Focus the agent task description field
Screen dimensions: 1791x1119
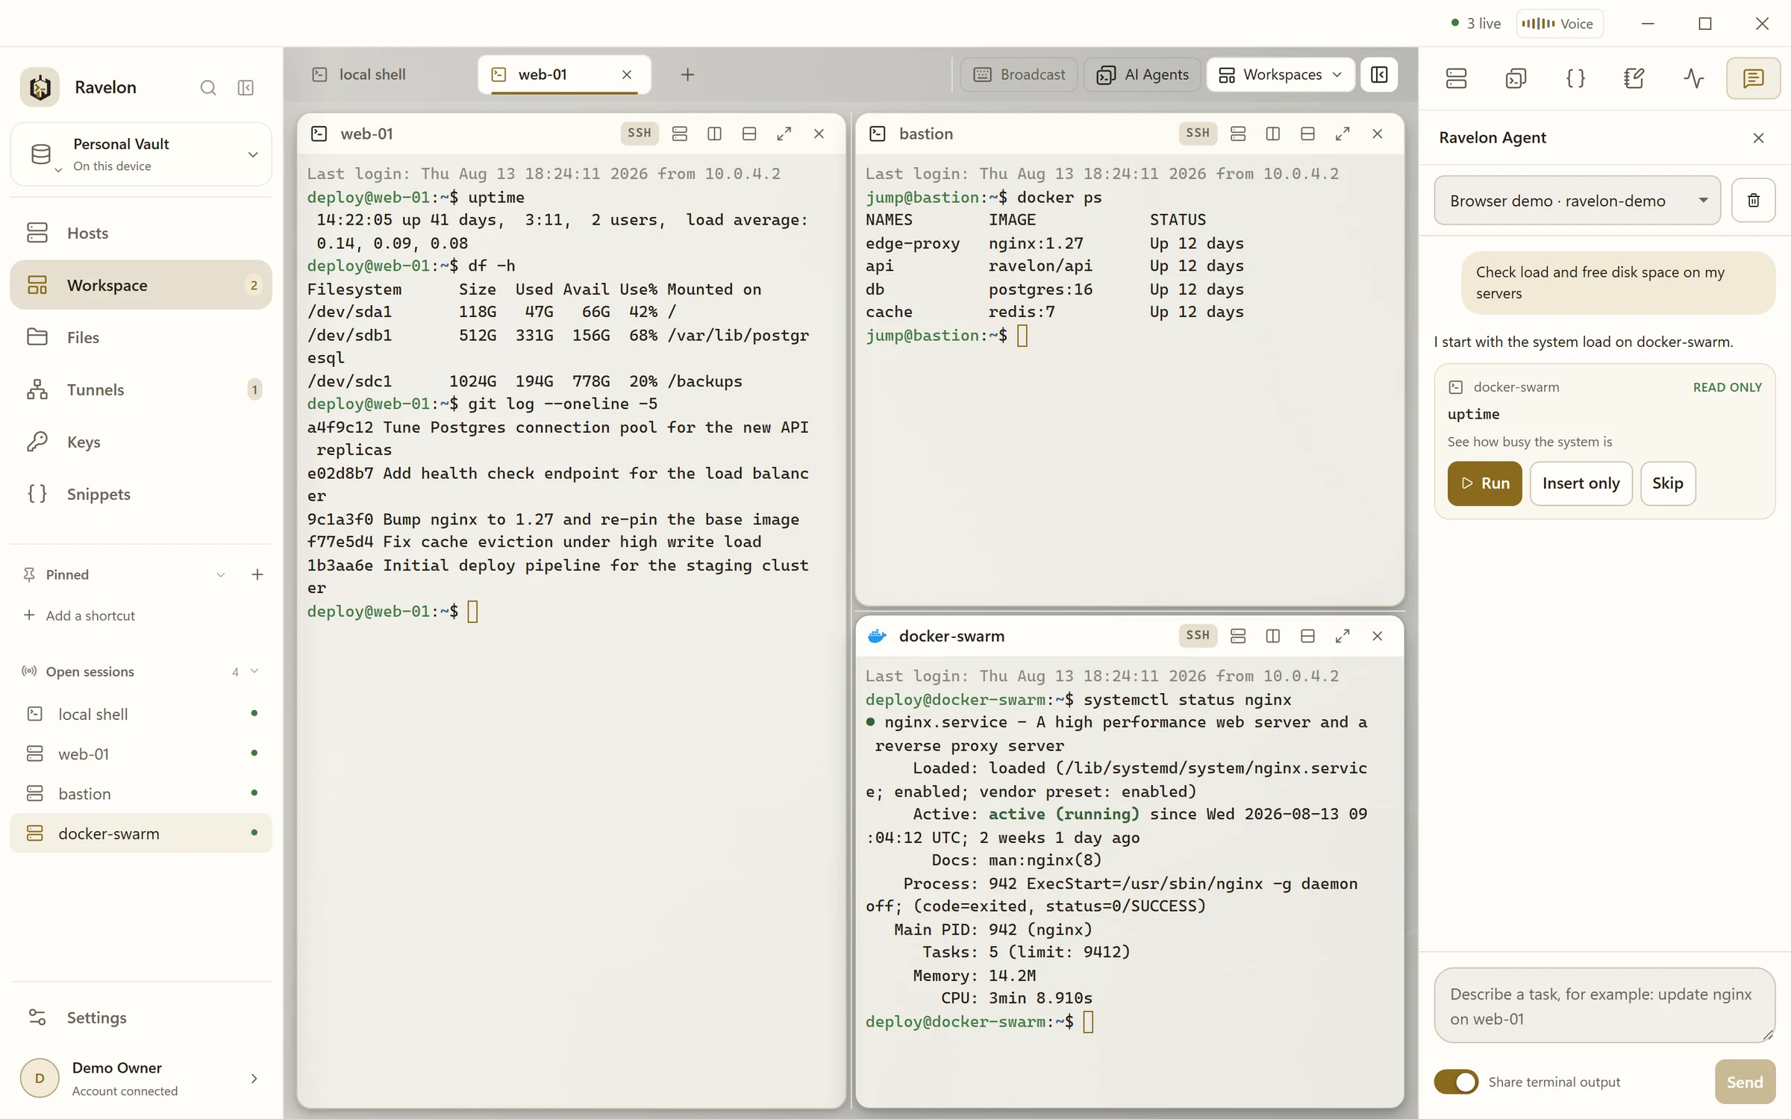tap(1604, 1006)
